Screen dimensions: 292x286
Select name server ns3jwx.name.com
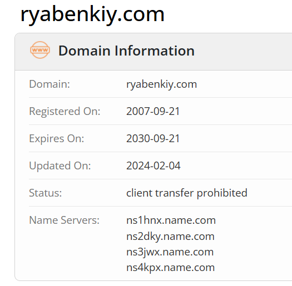[170, 252]
